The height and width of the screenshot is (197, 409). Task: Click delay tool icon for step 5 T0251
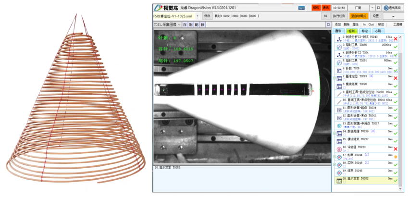(339, 63)
